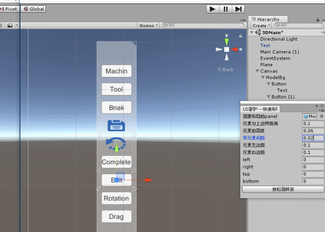The height and width of the screenshot is (232, 325).
Task: Edit the right value field
Action: 313,167
